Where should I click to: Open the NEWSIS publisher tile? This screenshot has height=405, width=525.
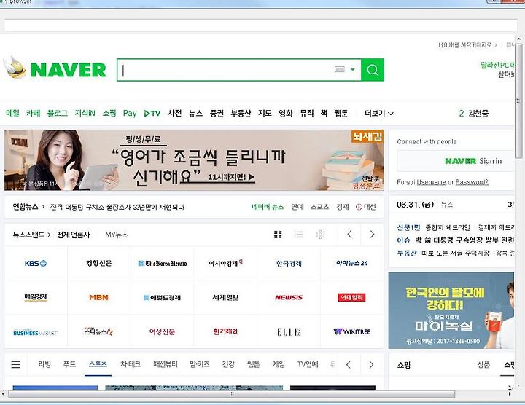[x=289, y=297]
